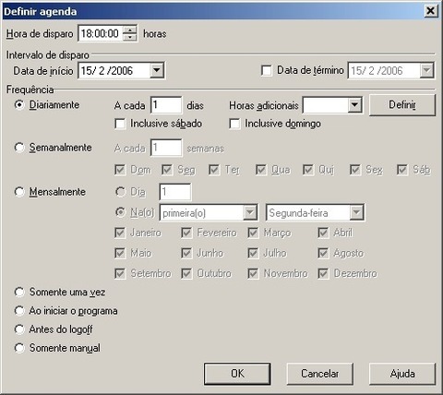Open the Data de início date dropdown
443x395 pixels.
pyautogui.click(x=157, y=70)
